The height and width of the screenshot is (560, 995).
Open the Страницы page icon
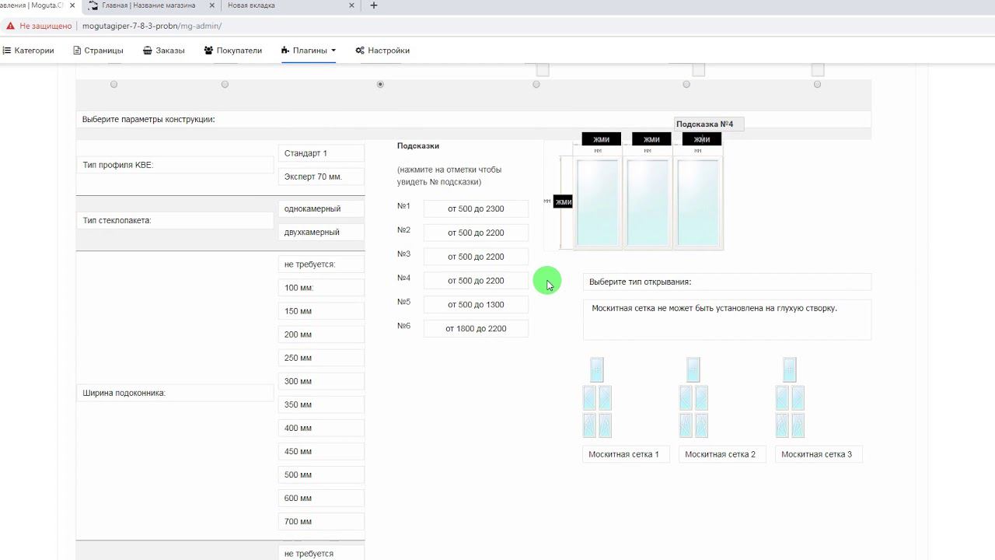(x=77, y=51)
